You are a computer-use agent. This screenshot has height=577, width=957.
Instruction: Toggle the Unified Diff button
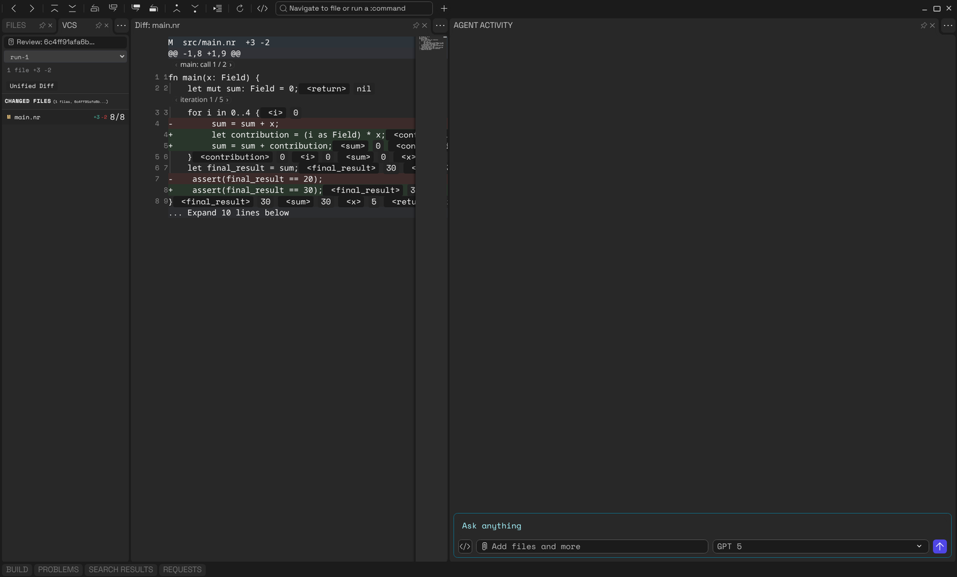tap(32, 85)
